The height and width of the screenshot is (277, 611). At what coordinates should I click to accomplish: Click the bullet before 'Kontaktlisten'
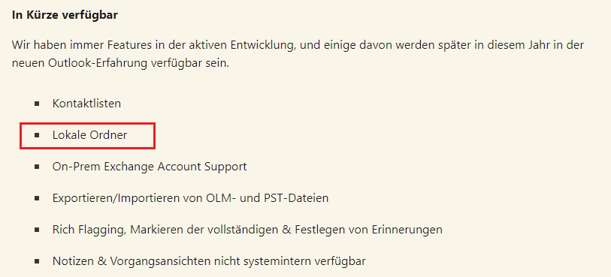tap(37, 104)
